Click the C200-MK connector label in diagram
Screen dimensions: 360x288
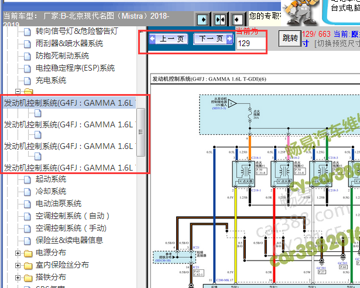222,280
